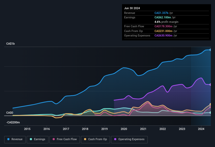Image resolution: width=215 pixels, height=147 pixels.
Task: Click the CA$0 y-axis label
Action: coord(10,113)
